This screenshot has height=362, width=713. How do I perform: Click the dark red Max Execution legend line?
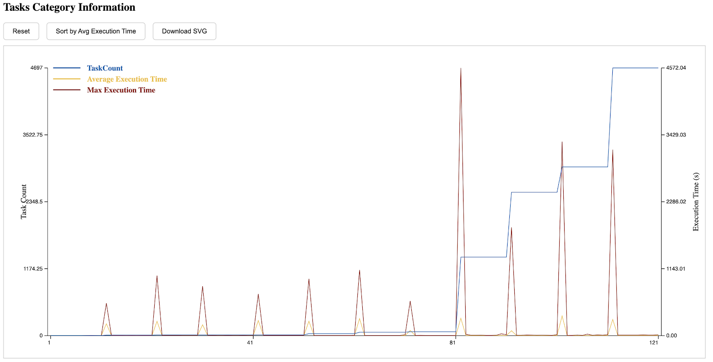tap(67, 90)
